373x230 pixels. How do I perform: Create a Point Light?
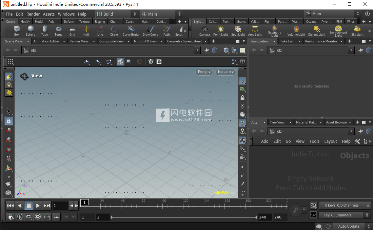pos(220,31)
